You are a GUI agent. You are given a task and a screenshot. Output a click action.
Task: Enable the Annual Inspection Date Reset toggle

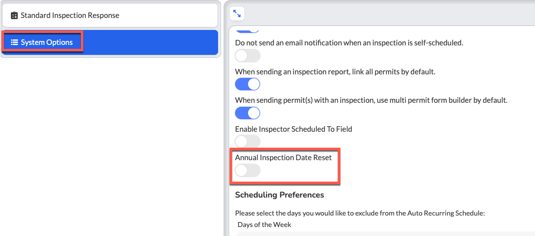click(248, 171)
